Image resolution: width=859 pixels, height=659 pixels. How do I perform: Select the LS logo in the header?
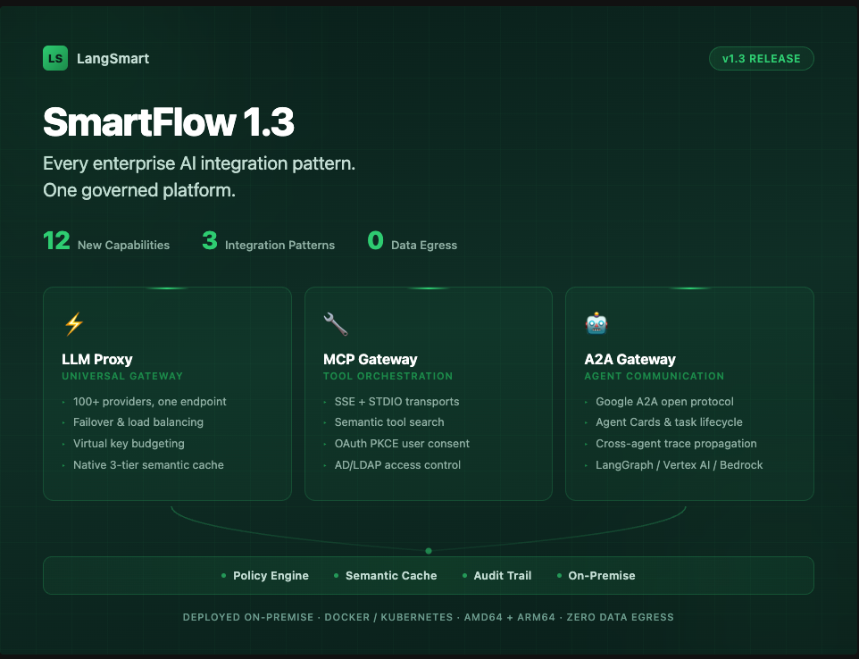54,58
